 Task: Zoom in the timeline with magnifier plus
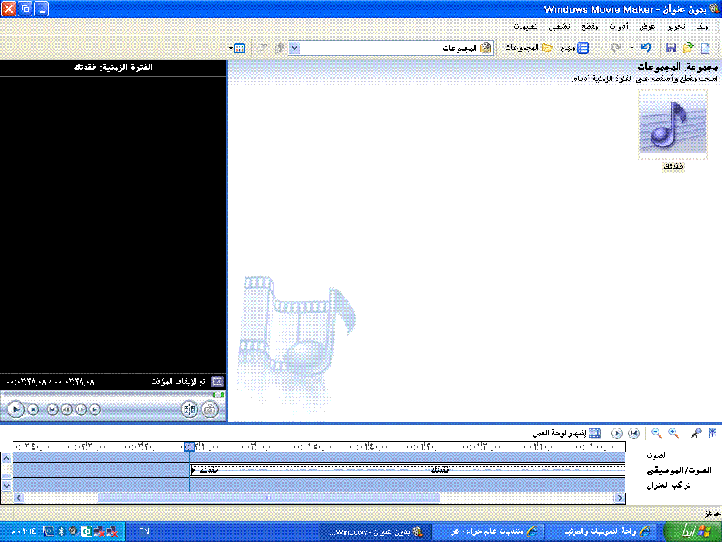[x=673, y=433]
